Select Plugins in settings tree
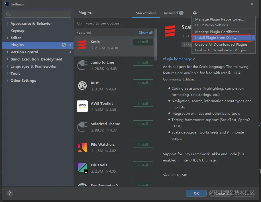 click(38, 45)
